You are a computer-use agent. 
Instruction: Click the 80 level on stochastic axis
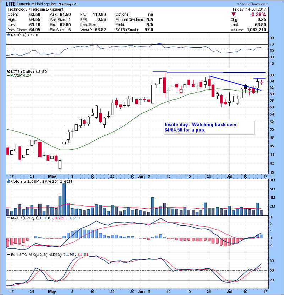pos(272,261)
